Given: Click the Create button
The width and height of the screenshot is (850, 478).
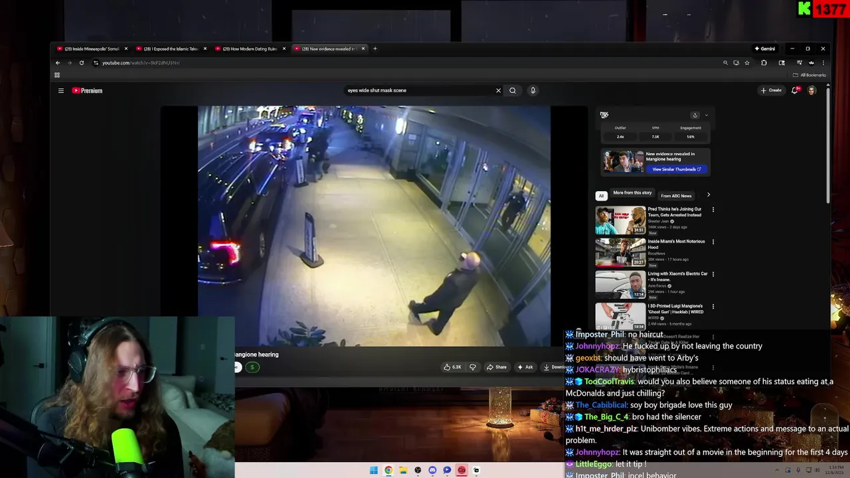Looking at the screenshot, I should click(772, 90).
